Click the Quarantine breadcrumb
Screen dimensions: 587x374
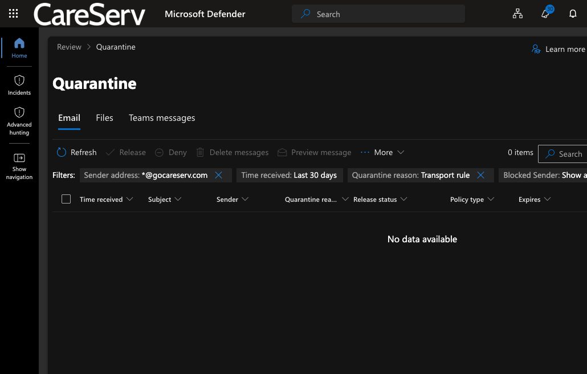[116, 47]
